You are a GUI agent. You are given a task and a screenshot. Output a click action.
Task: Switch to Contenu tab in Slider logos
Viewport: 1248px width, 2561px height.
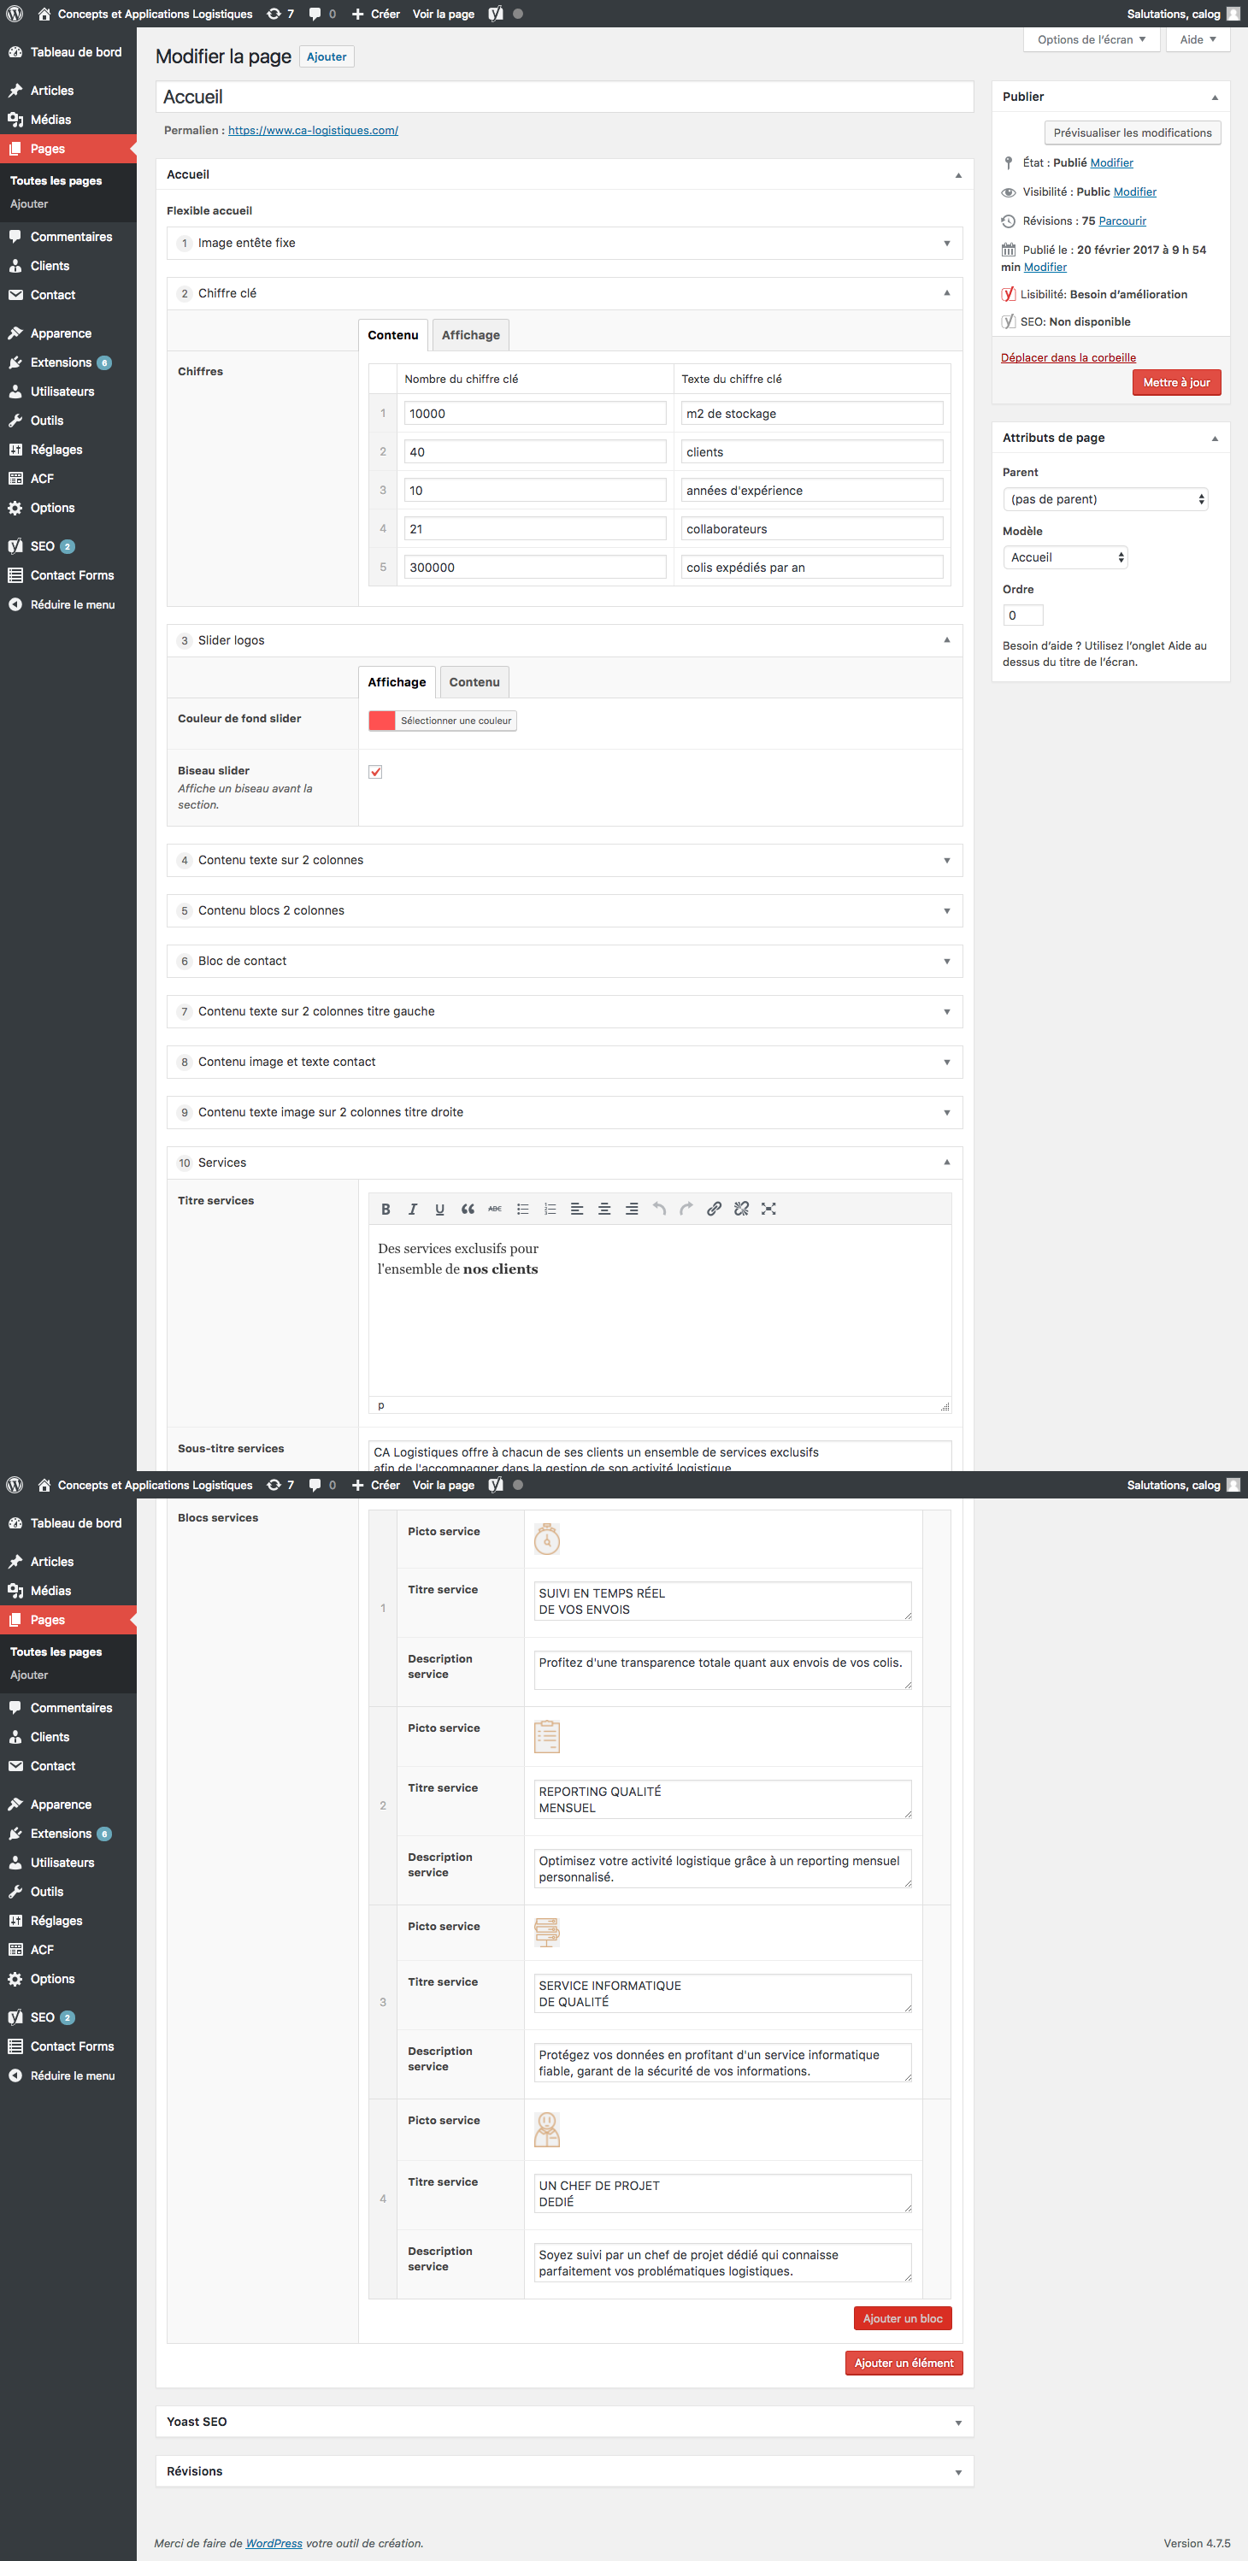click(474, 682)
